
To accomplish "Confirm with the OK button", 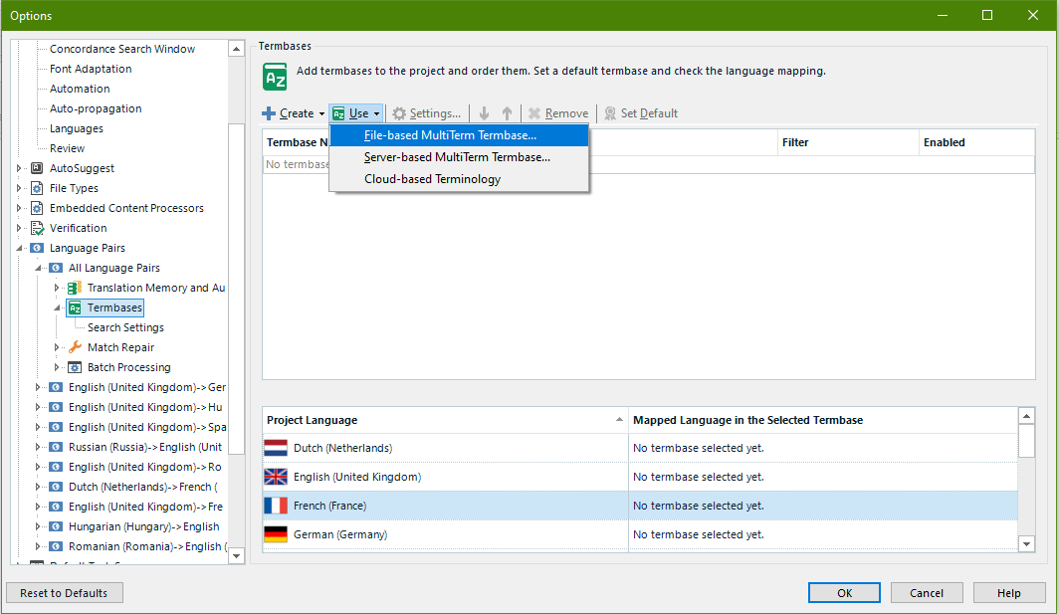I will tap(844, 593).
